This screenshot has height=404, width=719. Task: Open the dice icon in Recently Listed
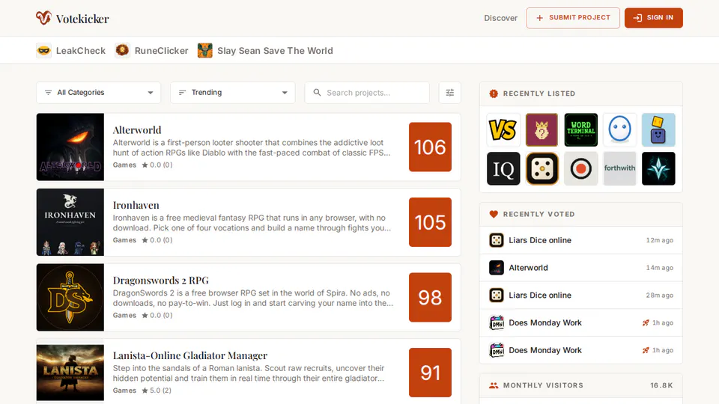click(542, 168)
